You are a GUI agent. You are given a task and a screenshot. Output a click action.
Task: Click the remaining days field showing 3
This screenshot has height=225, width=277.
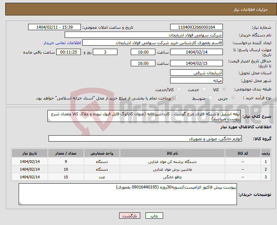(105, 52)
